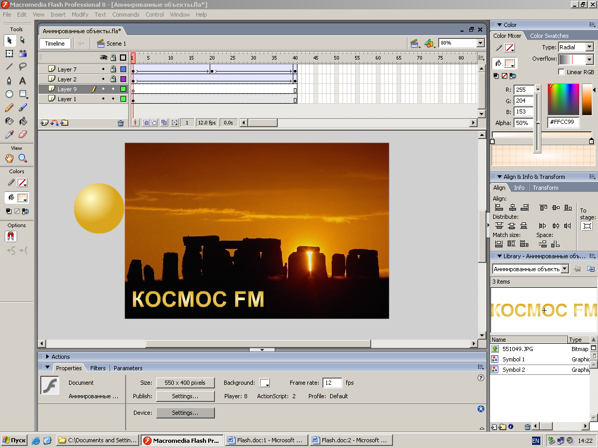Screen dimensions: 598x448
Task: Select the Paint Bucket tool
Action: [x=23, y=121]
